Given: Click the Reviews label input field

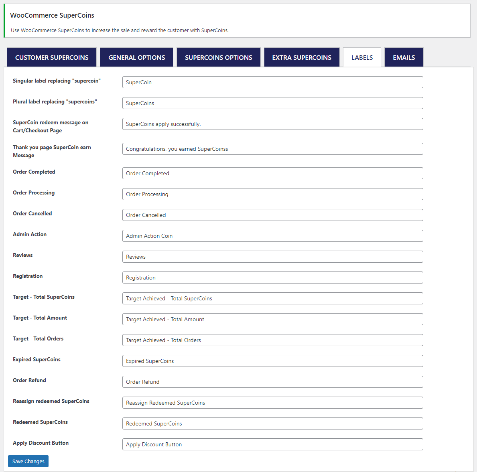Looking at the screenshot, I should (272, 257).
